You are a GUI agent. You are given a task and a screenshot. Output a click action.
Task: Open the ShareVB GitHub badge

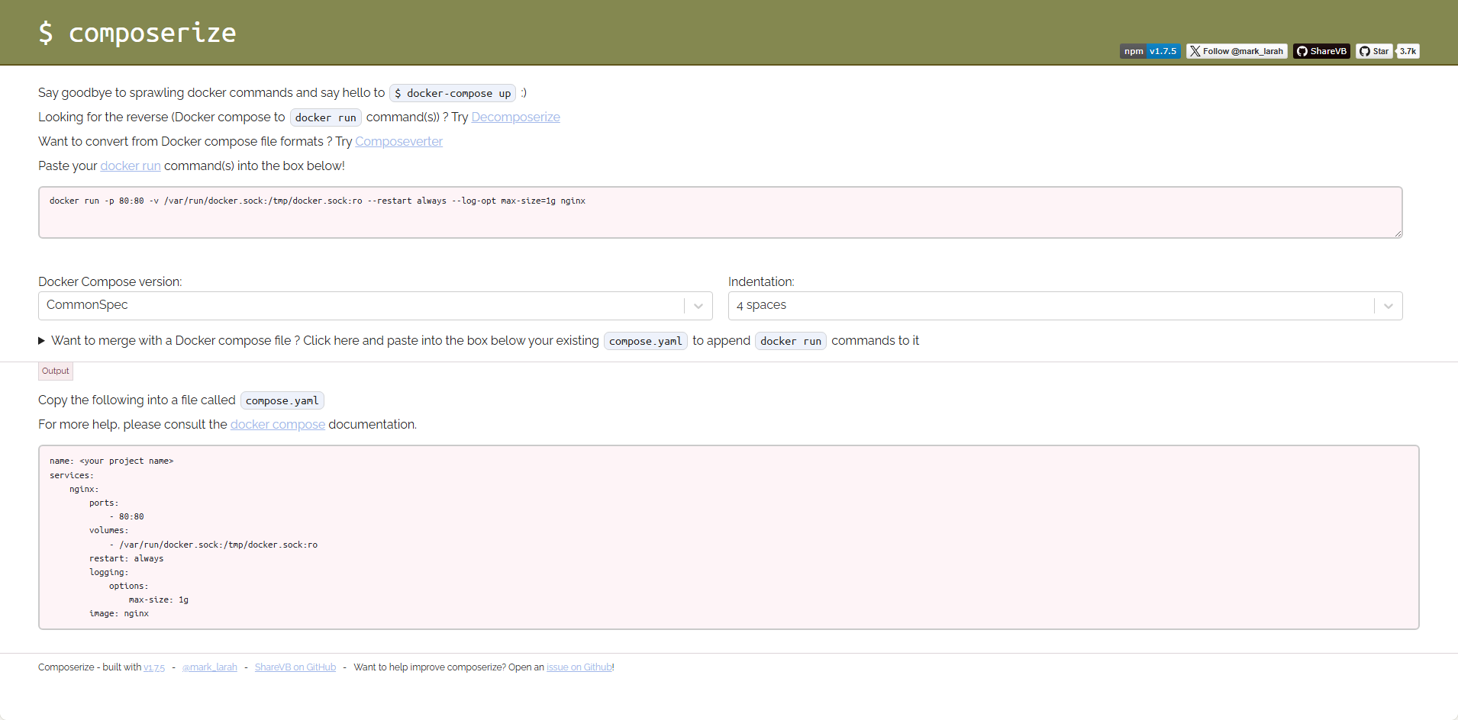pos(1321,51)
